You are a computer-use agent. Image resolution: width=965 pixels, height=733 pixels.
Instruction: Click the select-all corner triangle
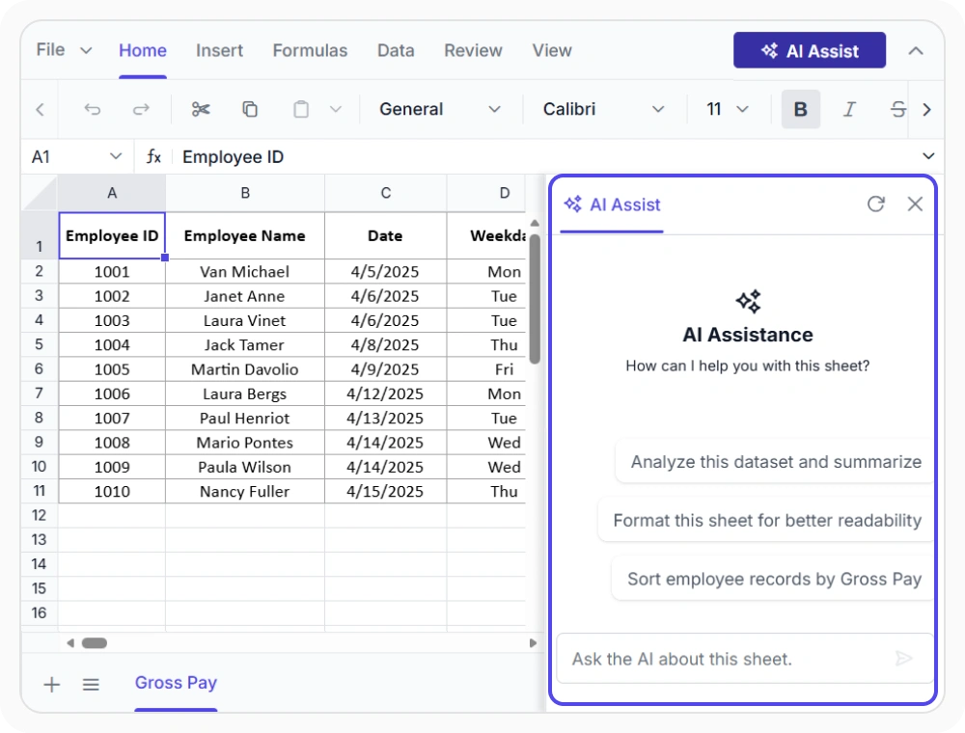point(41,193)
